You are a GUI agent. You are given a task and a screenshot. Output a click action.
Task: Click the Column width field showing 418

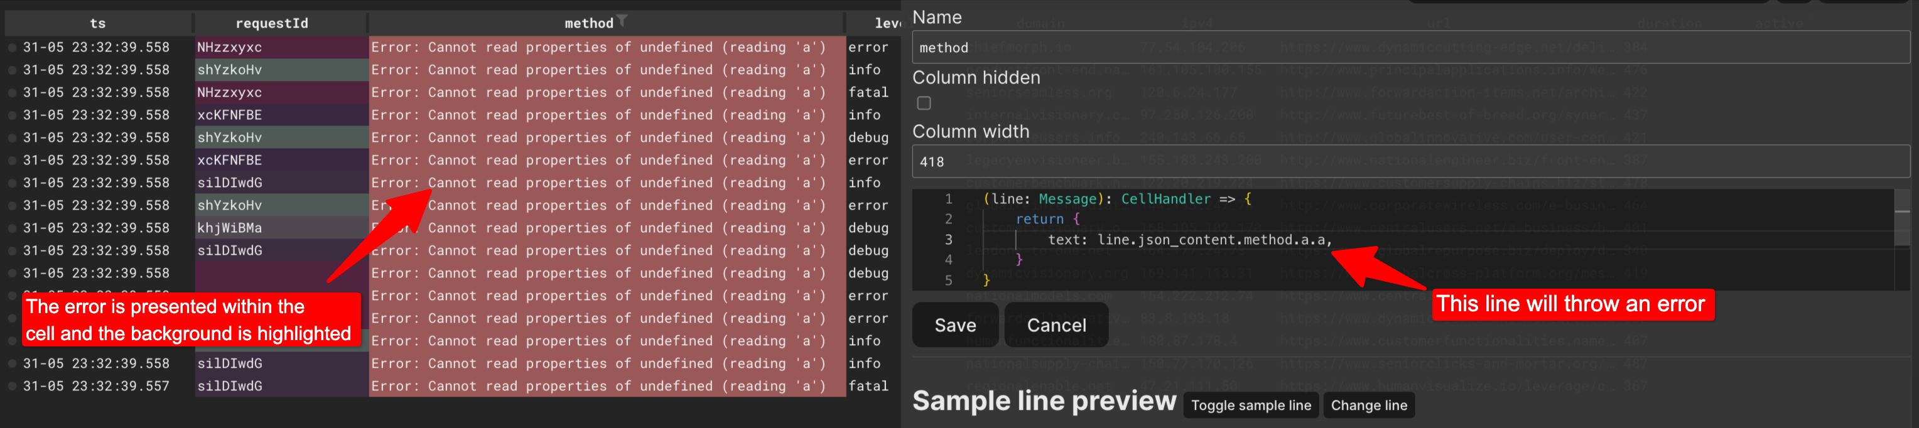1408,161
